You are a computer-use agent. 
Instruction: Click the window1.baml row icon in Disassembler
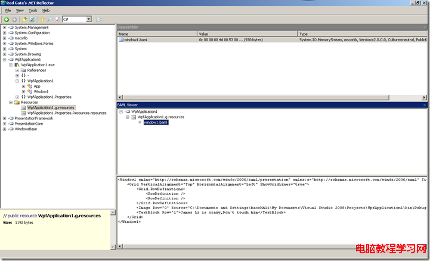[x=121, y=40]
